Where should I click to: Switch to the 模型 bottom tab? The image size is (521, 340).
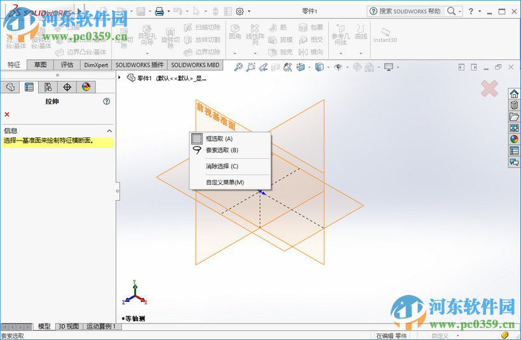44,327
